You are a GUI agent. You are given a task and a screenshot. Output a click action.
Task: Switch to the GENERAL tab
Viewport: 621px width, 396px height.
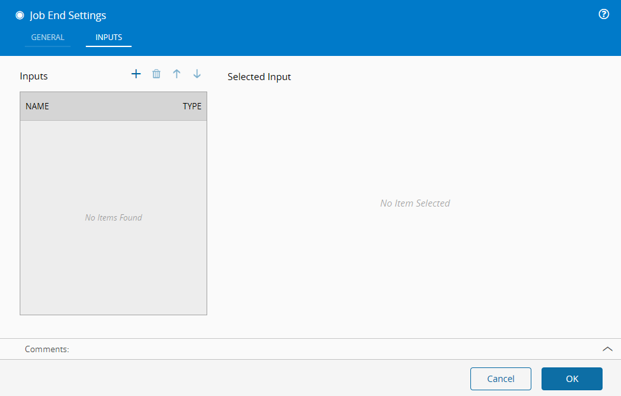pyautogui.click(x=48, y=38)
